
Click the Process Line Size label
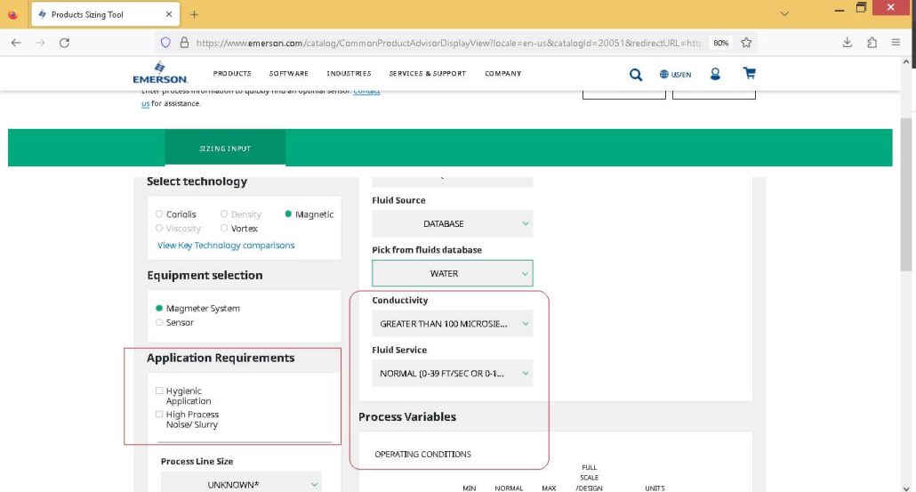[197, 461]
